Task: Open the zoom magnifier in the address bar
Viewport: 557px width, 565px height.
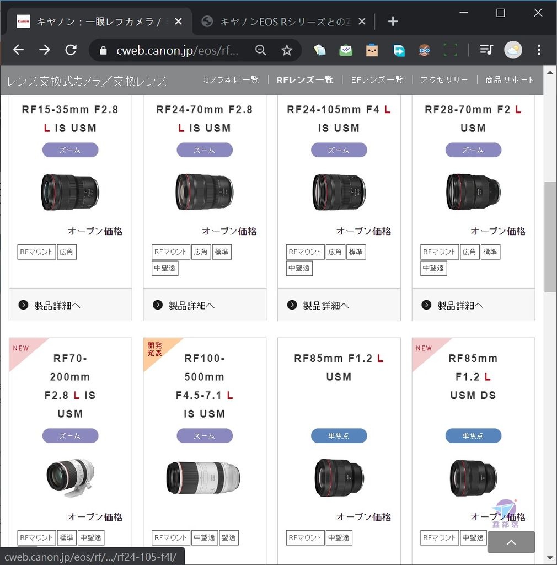Action: 260,50
